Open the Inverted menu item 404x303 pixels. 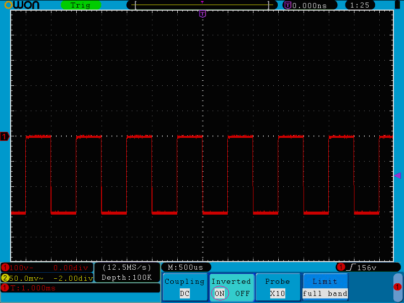pyautogui.click(x=231, y=287)
